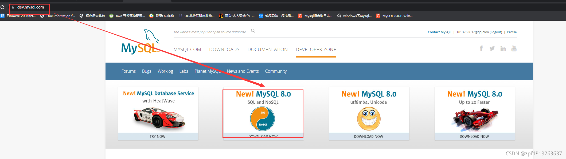Screen dimensions: 566x159
Task: Open the Twitter social icon
Action: pos(492,48)
